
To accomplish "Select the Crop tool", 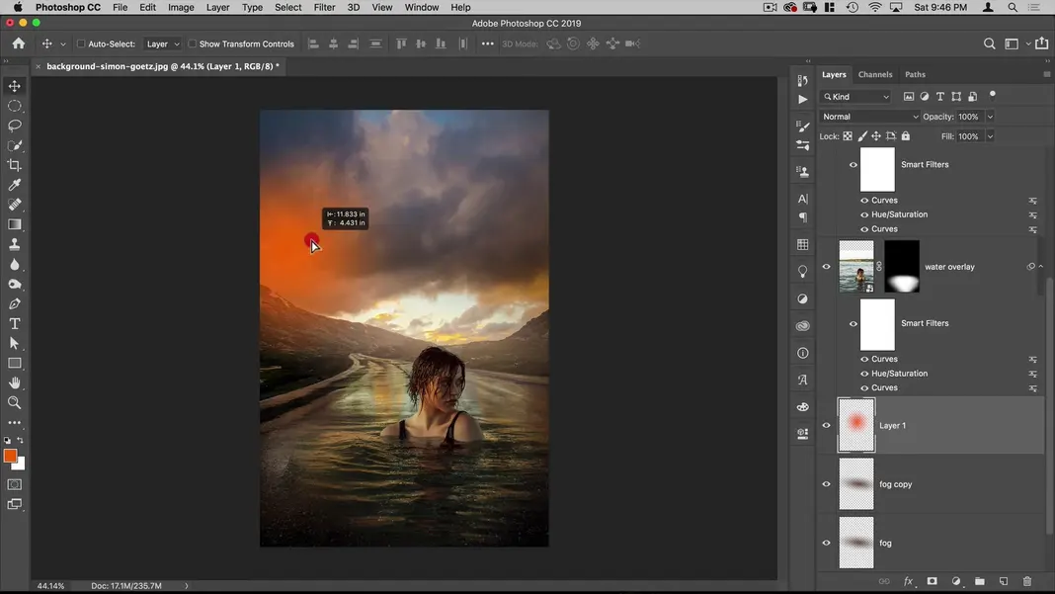I will pyautogui.click(x=15, y=165).
